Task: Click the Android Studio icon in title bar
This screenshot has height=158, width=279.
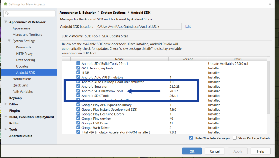Action: pyautogui.click(x=5, y=4)
